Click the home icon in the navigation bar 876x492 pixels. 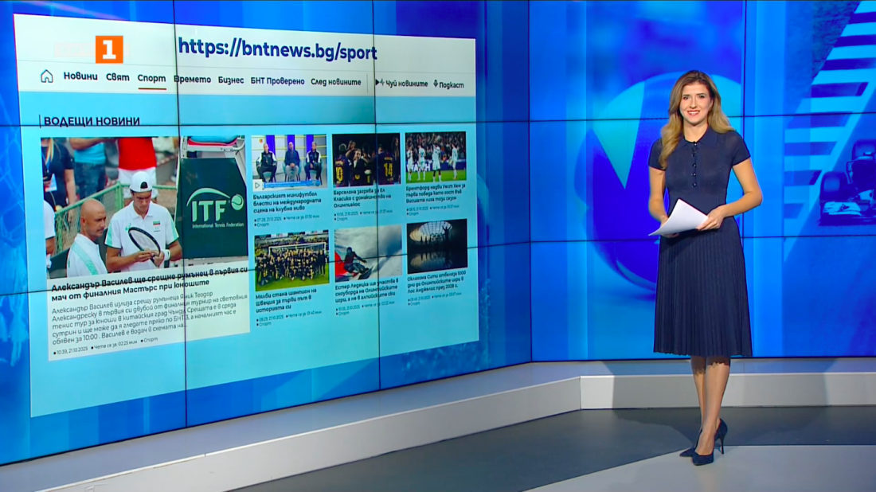(x=47, y=76)
